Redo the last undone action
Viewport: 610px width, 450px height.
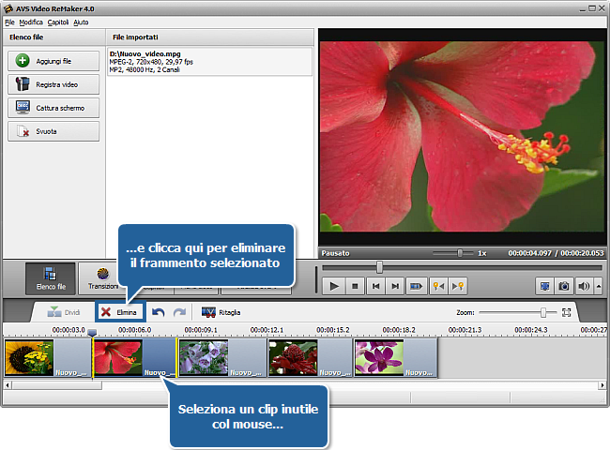click(179, 312)
